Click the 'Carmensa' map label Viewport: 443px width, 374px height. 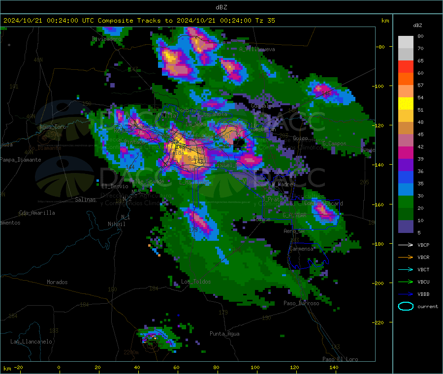(x=301, y=249)
